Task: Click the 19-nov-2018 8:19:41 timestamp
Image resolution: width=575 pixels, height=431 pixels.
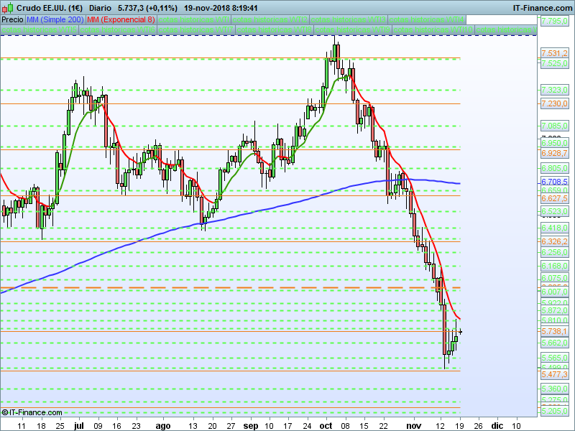Action: coord(221,8)
